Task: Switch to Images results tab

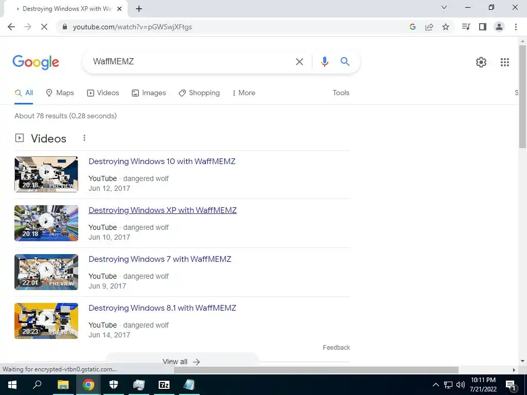Action: [149, 93]
